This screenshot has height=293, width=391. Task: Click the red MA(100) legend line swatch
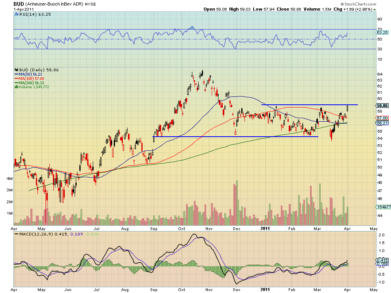(x=17, y=79)
